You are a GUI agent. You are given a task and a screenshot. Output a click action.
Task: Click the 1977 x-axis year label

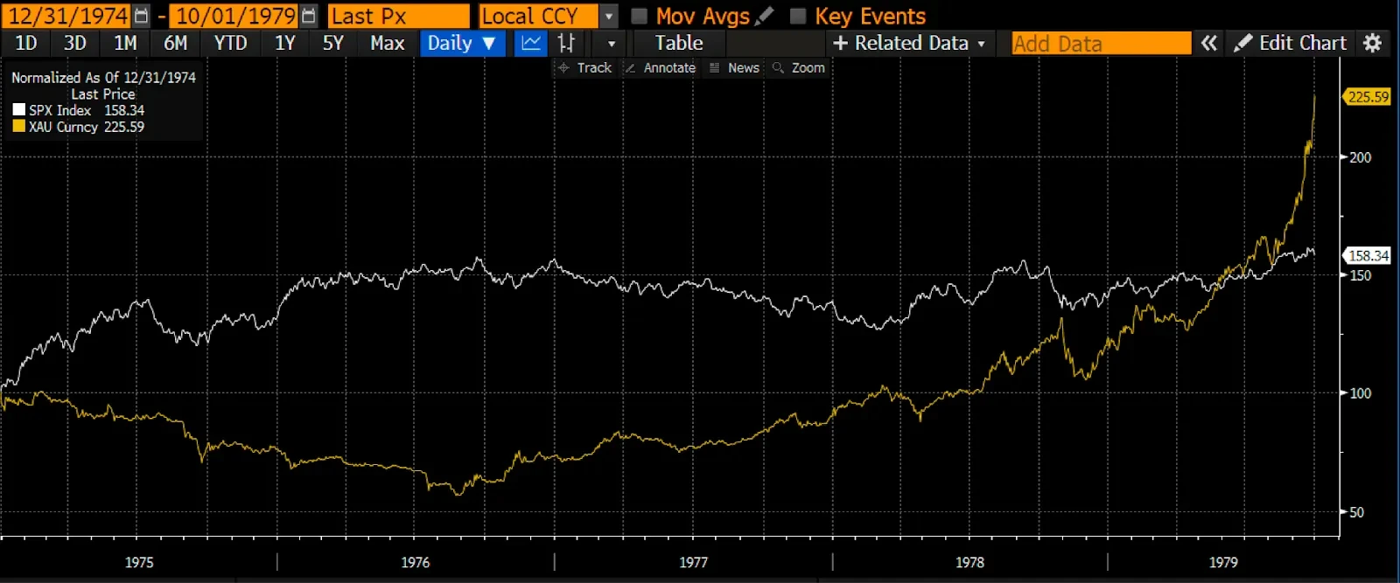click(694, 562)
